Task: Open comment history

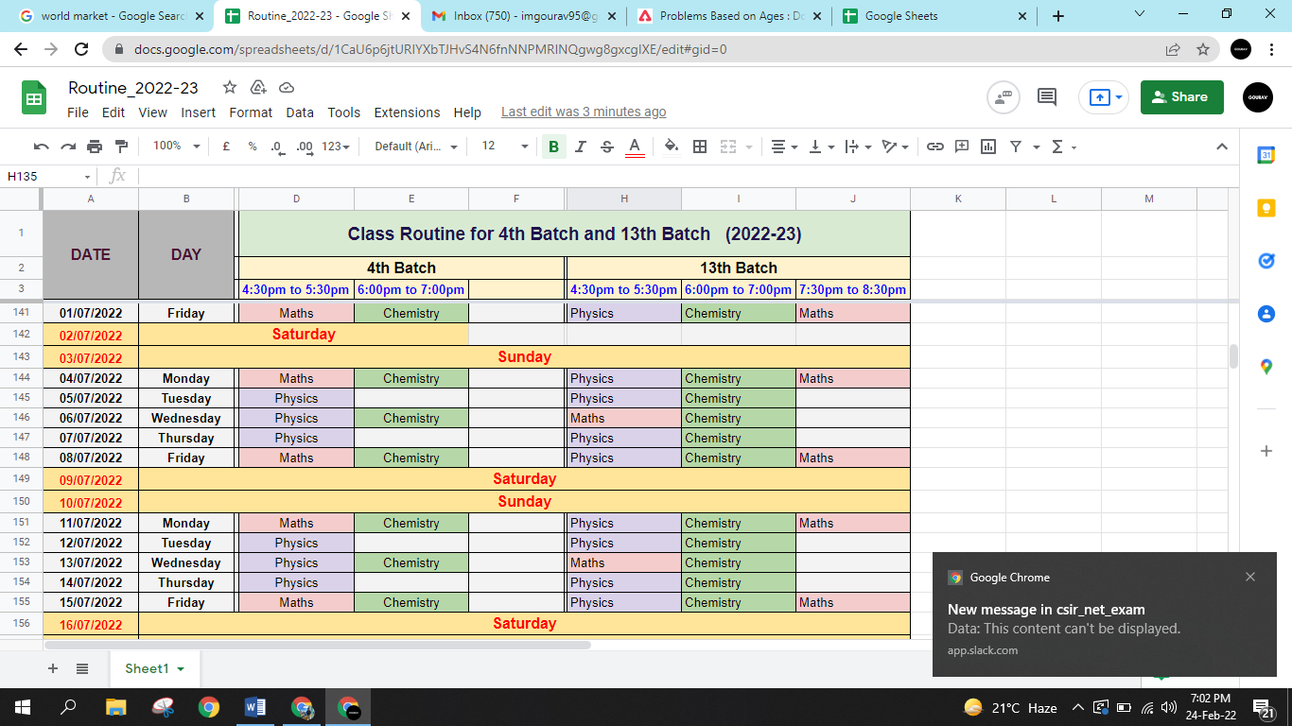Action: point(1047,96)
